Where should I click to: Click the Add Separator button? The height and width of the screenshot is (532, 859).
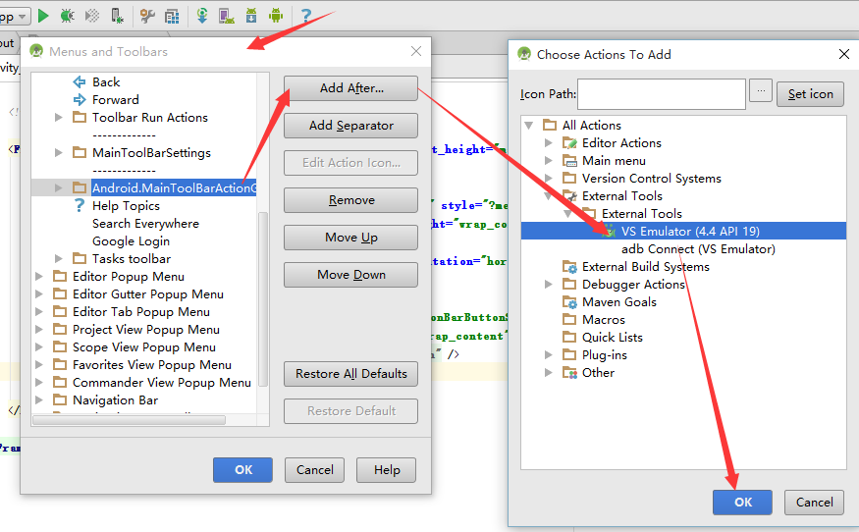tap(350, 126)
